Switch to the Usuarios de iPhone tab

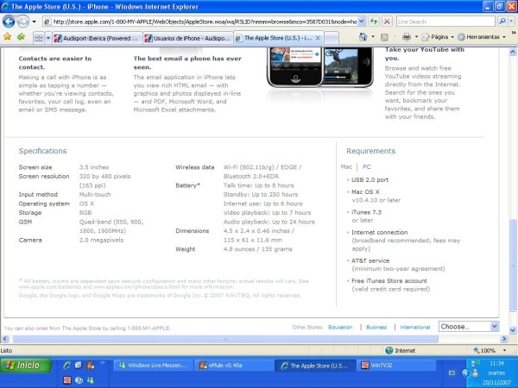coord(188,38)
